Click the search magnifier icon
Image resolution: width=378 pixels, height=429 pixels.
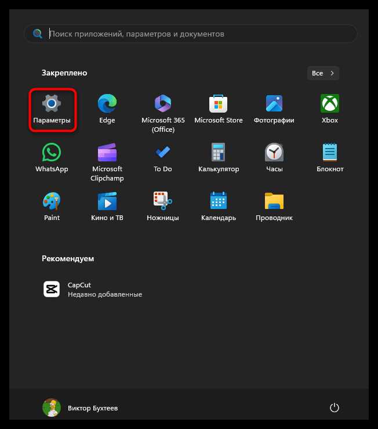[38, 34]
